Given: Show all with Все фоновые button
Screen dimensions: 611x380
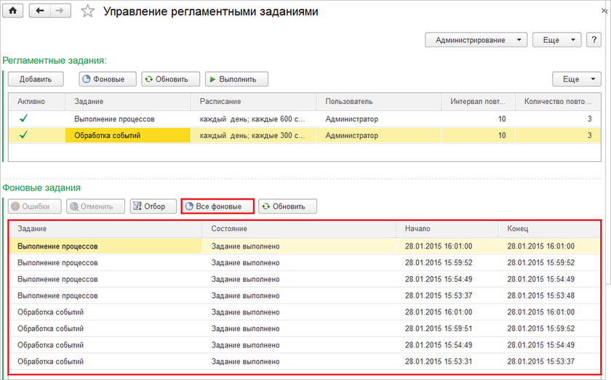Looking at the screenshot, I should pyautogui.click(x=217, y=206).
